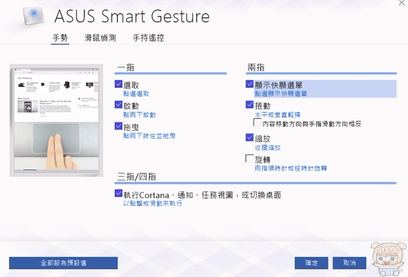Screen dimensions: 408x277
Task: Open the 手持遙控 tab
Action: click(148, 38)
